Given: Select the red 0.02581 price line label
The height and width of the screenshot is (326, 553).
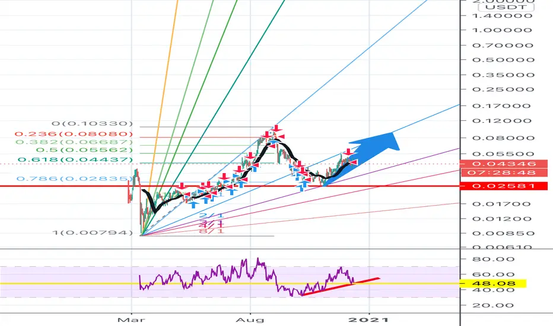Looking at the screenshot, I should 504,186.
